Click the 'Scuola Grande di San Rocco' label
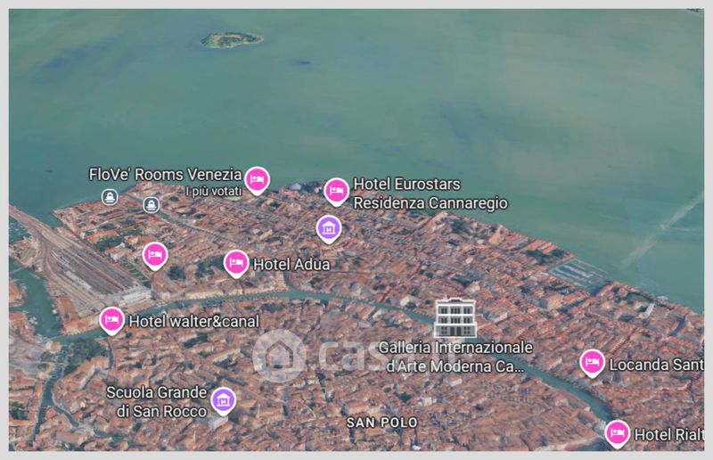The width and height of the screenshot is (713, 460). [x=157, y=401]
